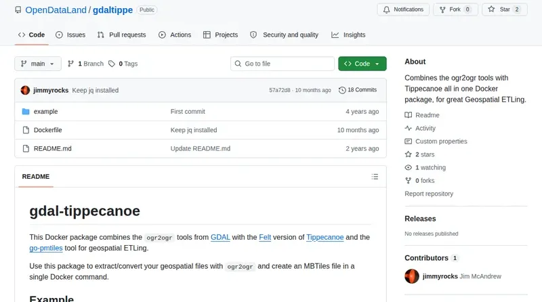Open the Issues tab
542x302 pixels.
pos(70,35)
